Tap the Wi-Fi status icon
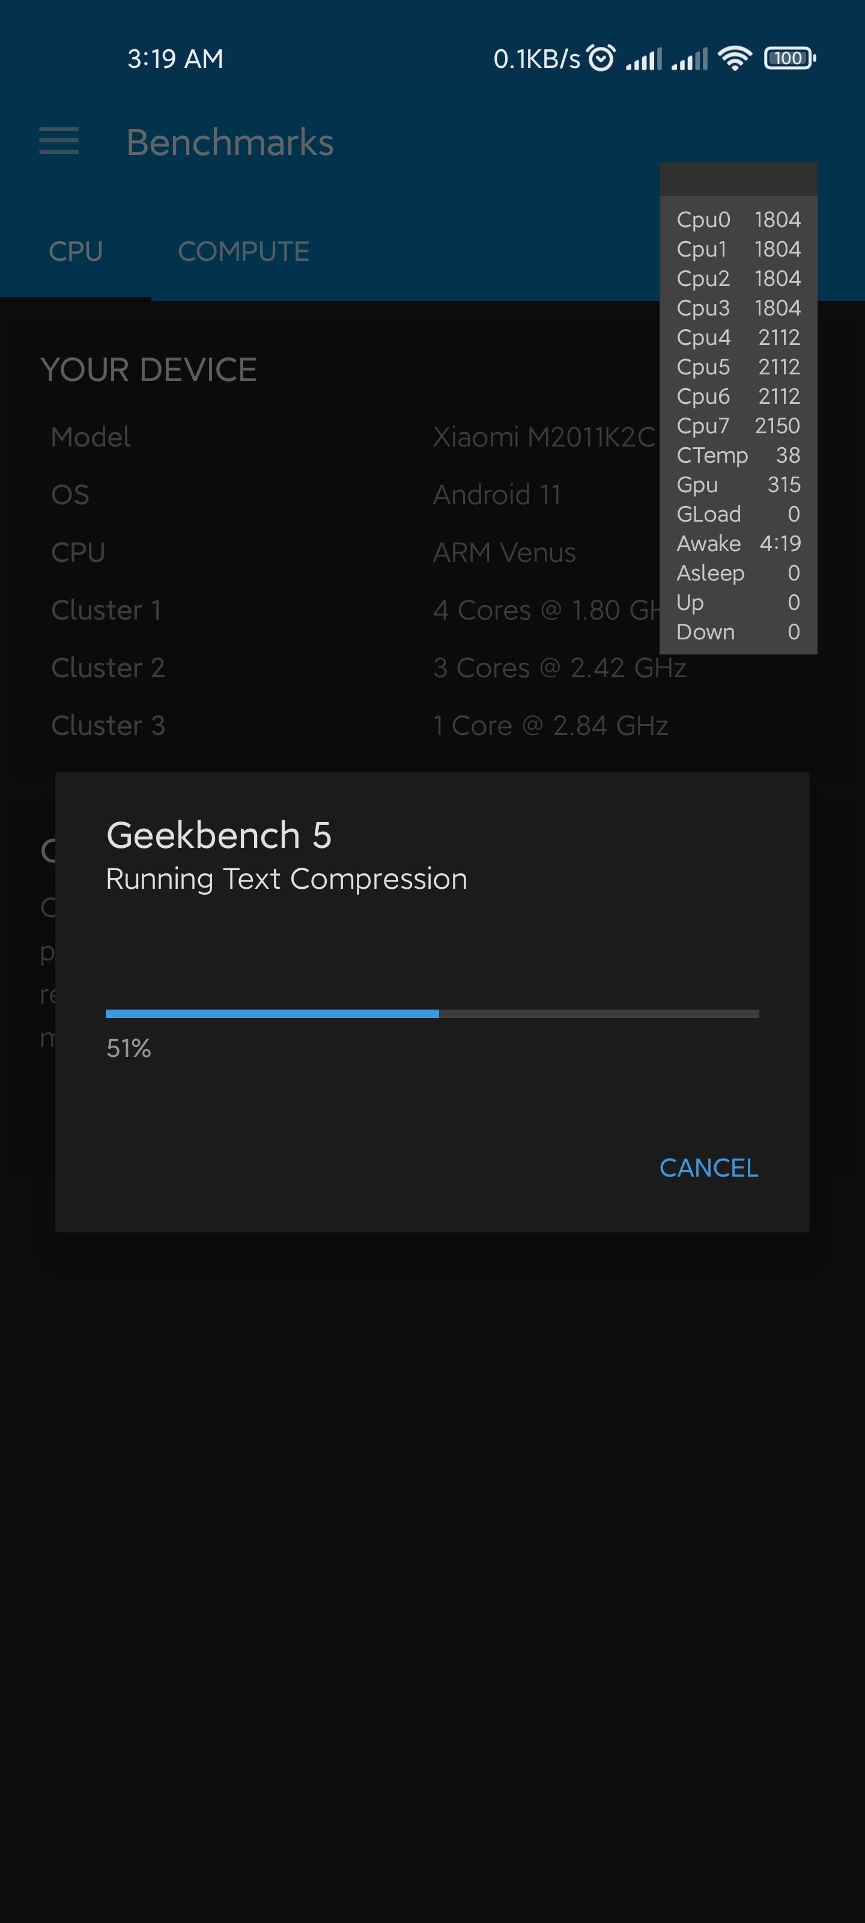 (735, 58)
